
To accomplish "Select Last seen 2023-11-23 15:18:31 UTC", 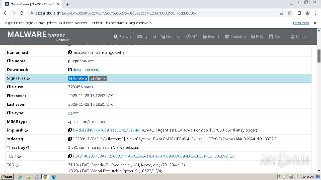I will tap(91, 104).
